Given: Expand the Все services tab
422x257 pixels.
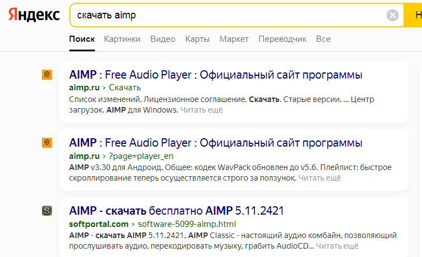Looking at the screenshot, I should point(323,39).
